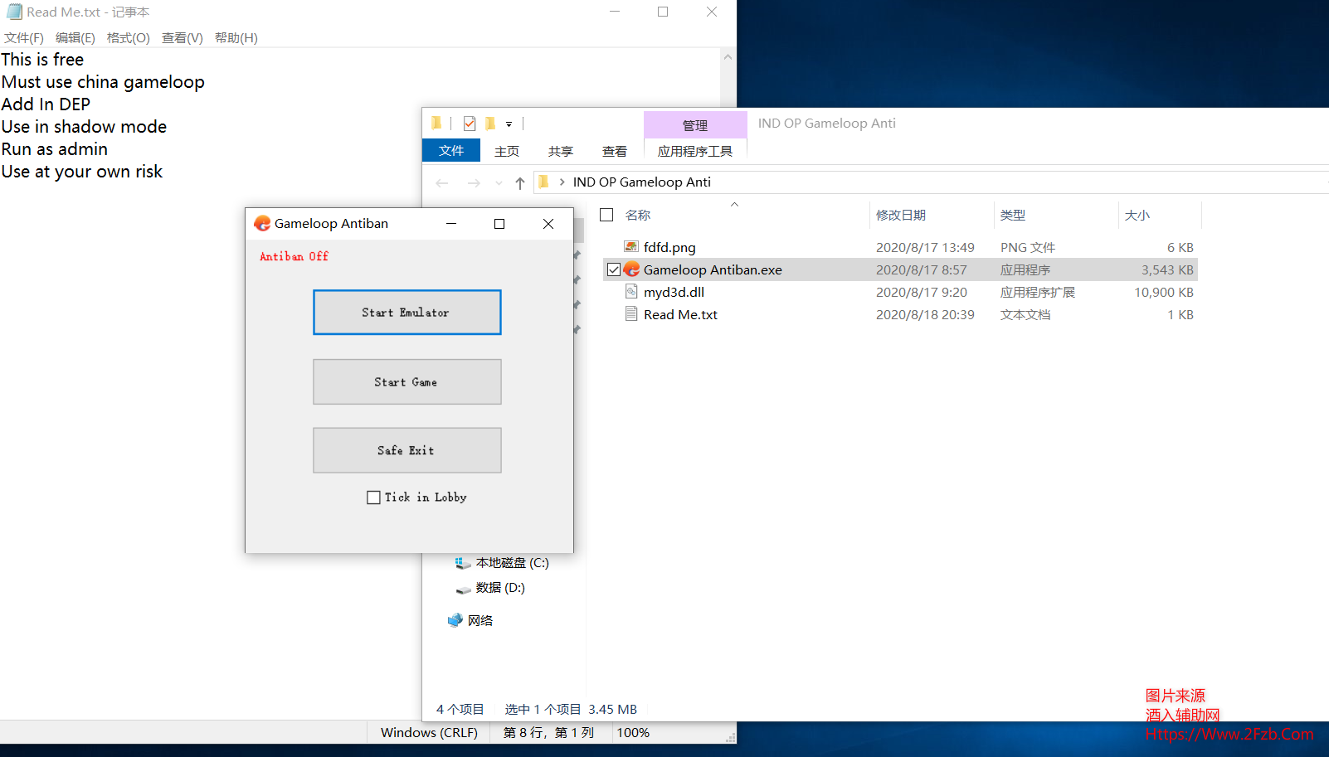
Task: Sort by 名称 column header
Action: point(638,215)
